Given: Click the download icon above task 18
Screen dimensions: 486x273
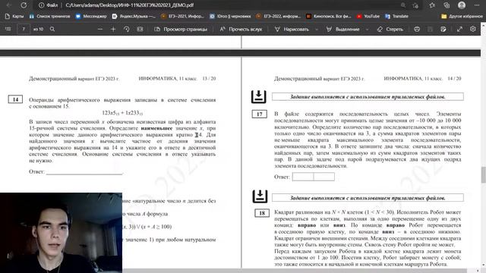Looking at the screenshot, I should click(x=260, y=196).
